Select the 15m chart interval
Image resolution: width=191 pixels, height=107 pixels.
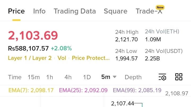(x=34, y=77)
